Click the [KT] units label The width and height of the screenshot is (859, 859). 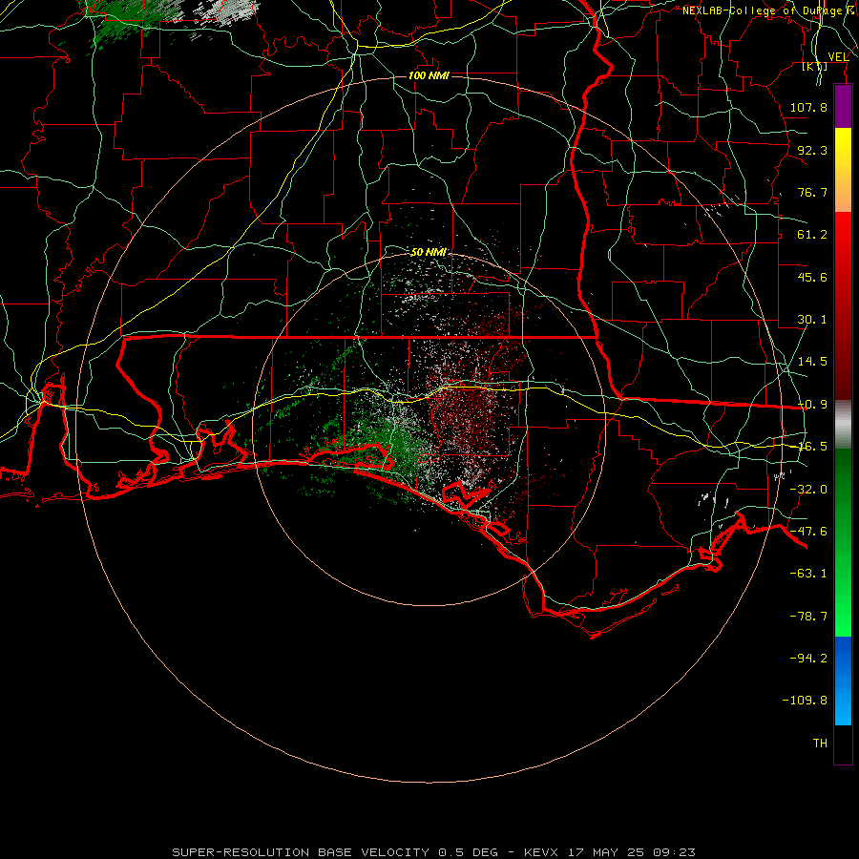[815, 66]
